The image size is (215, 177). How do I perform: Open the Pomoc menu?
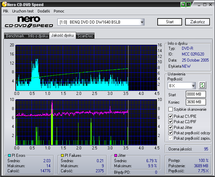point(59,11)
